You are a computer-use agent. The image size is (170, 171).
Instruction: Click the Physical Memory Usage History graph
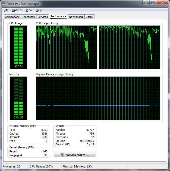(x=98, y=98)
